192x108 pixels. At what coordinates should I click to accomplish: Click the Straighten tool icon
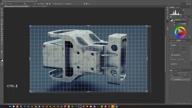(39, 4)
